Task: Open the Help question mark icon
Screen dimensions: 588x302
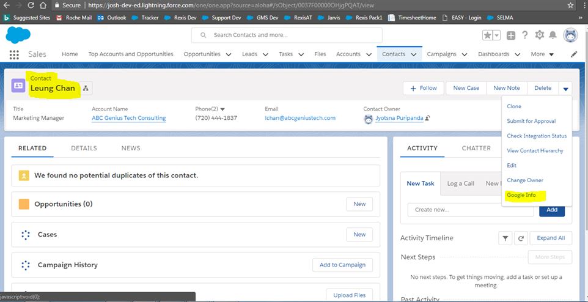Action: click(525, 35)
